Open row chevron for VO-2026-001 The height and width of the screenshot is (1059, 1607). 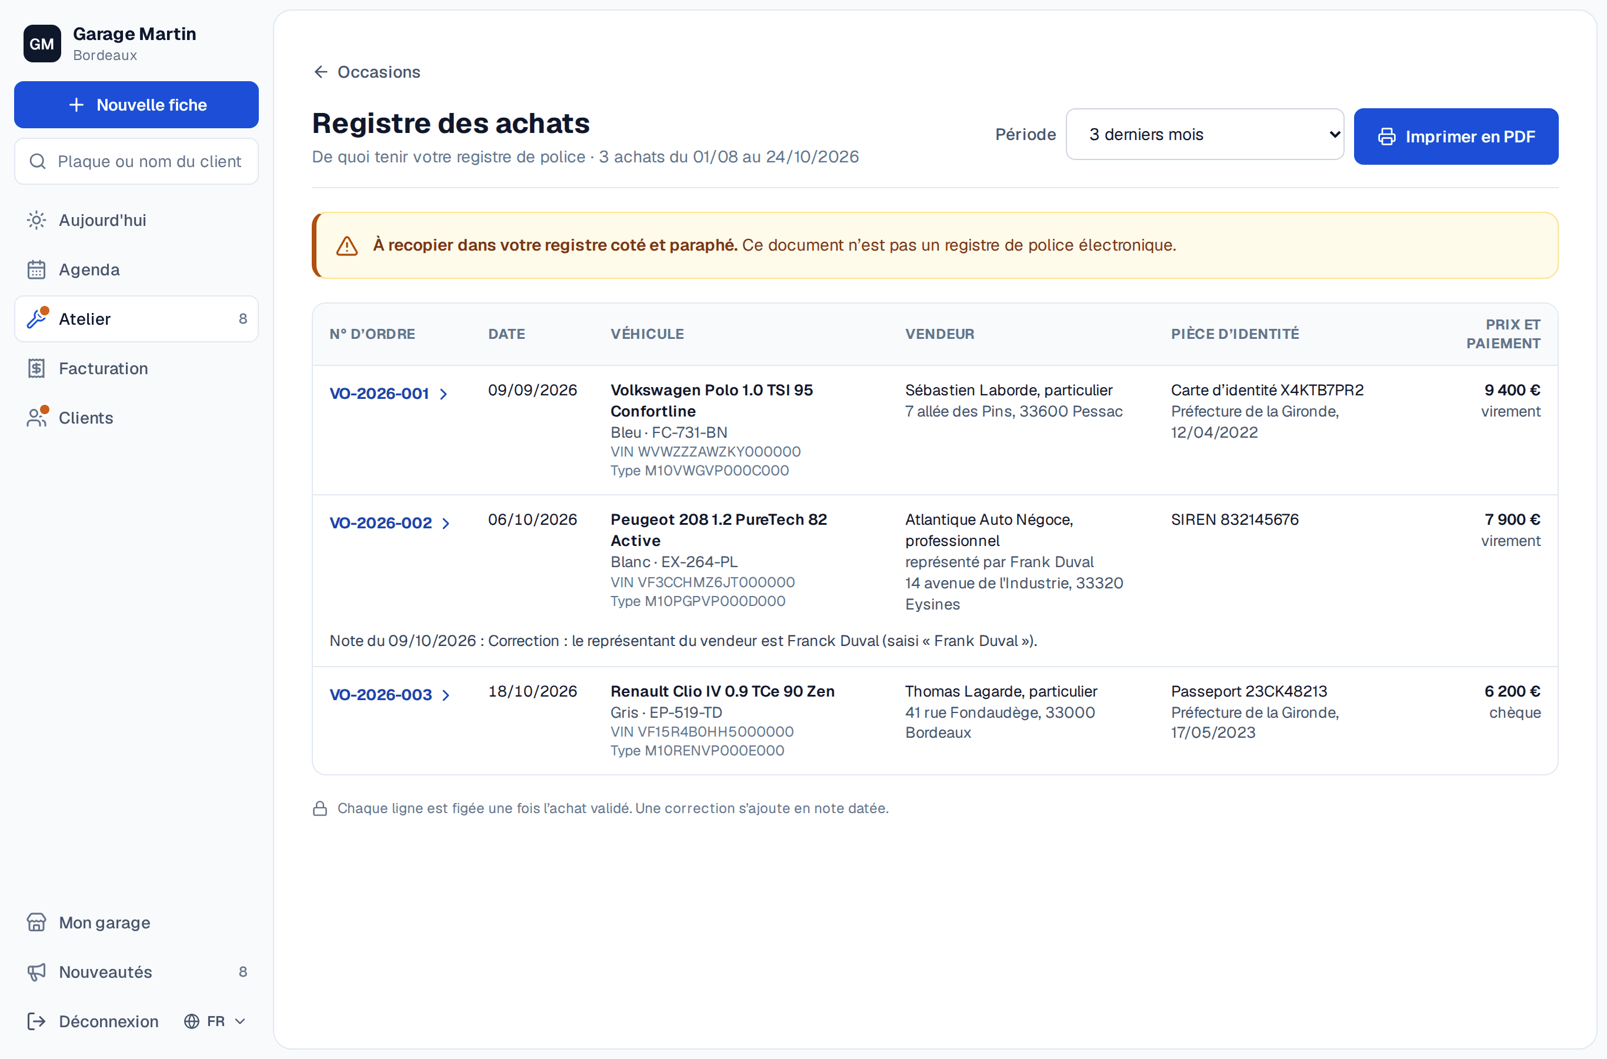[x=444, y=394]
